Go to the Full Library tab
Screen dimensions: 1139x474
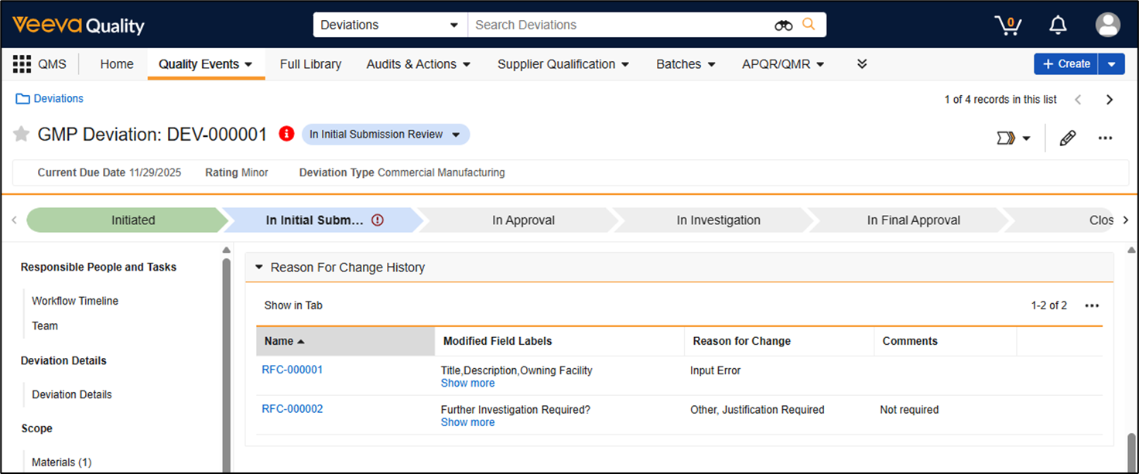click(x=310, y=64)
